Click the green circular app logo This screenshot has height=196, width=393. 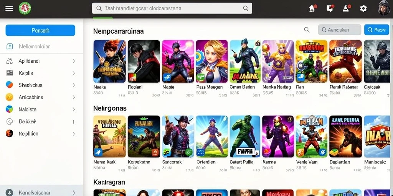coord(25,8)
